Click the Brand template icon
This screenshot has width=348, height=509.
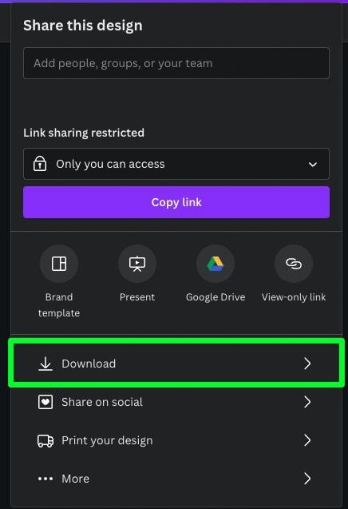pyautogui.click(x=59, y=264)
